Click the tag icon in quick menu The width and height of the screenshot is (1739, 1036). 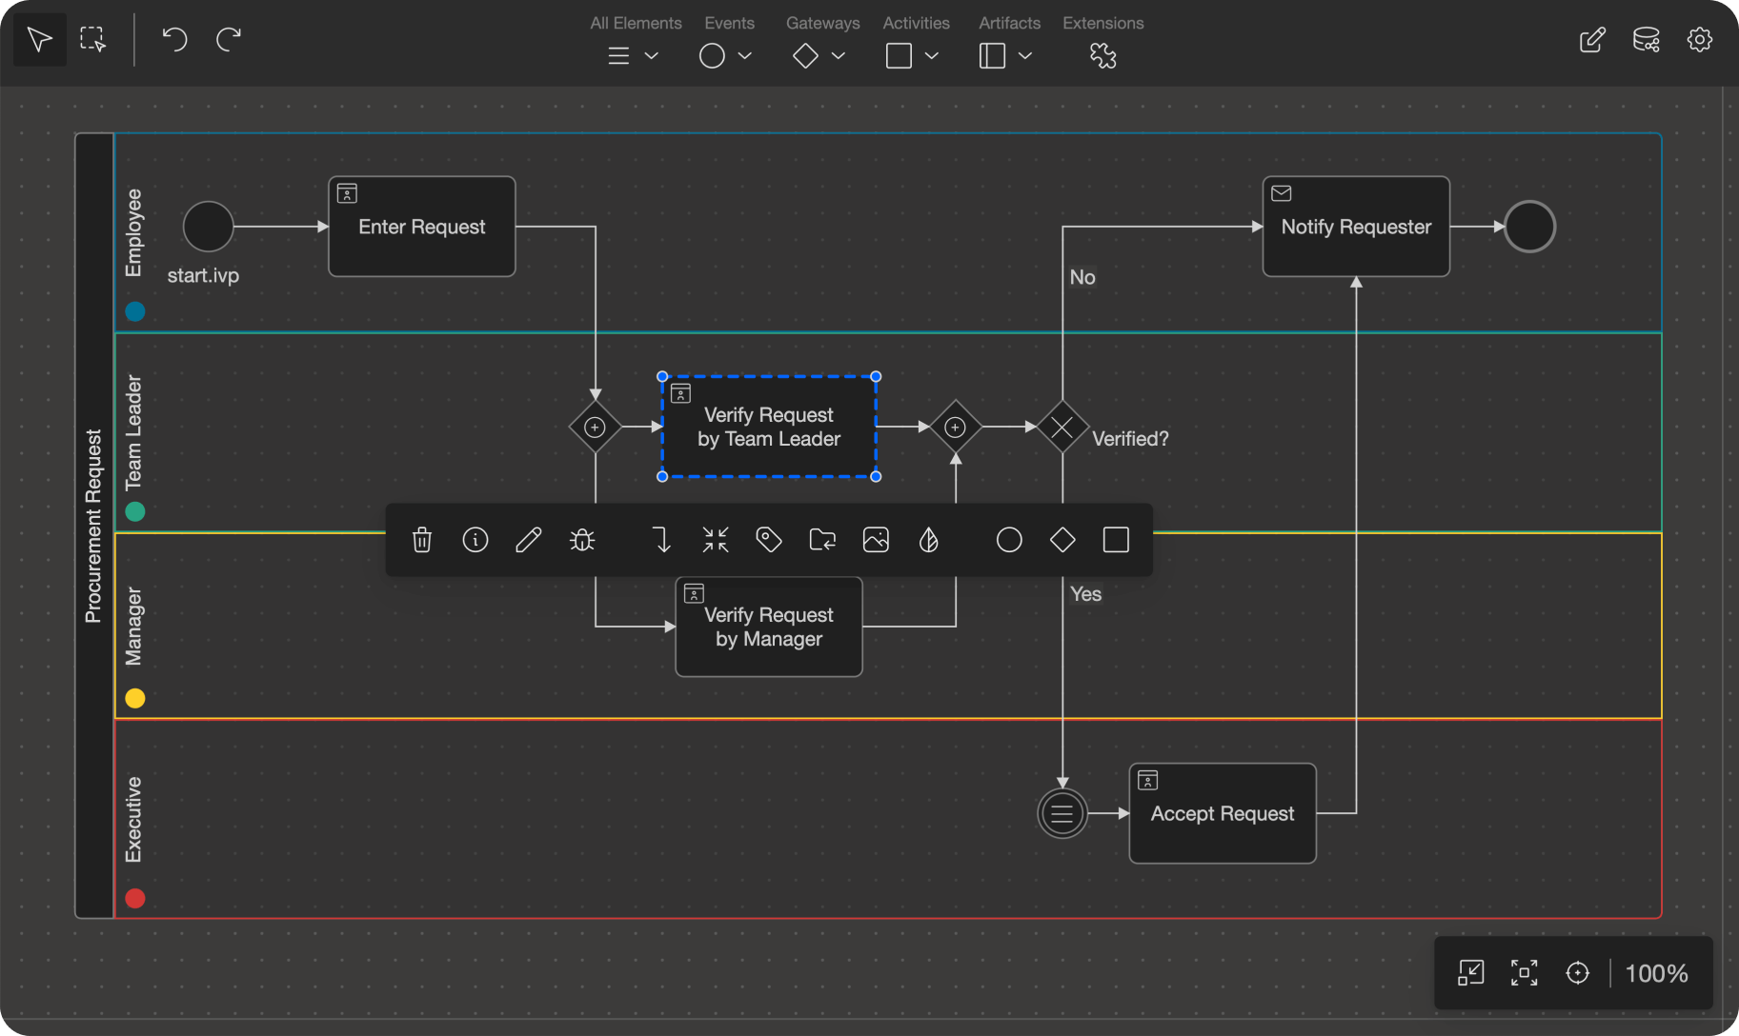click(x=769, y=540)
